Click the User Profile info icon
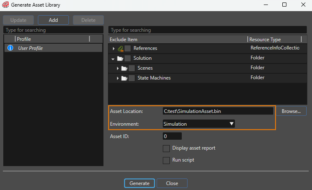This screenshot has width=312, height=190. click(10, 48)
